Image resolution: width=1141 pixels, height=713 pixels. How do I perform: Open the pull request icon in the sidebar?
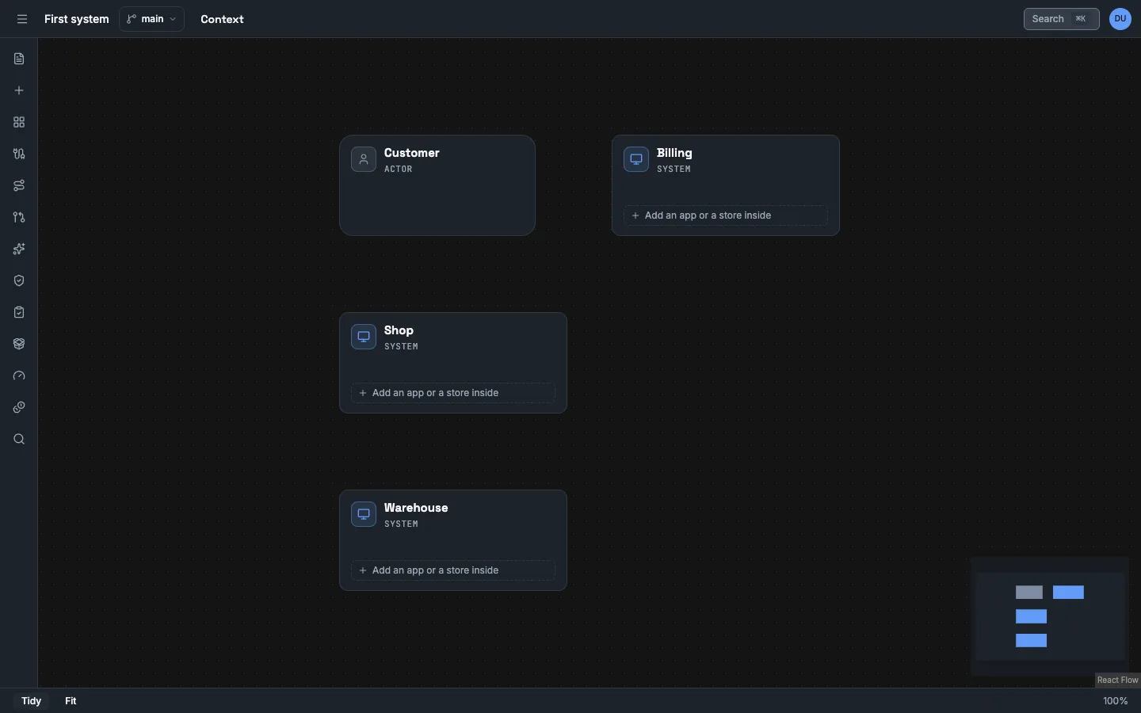[19, 217]
